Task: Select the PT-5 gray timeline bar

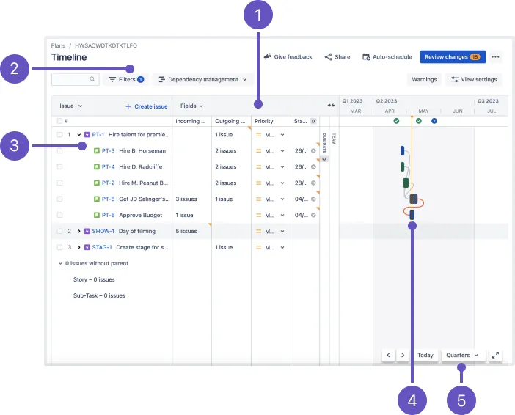Action: pyautogui.click(x=414, y=199)
